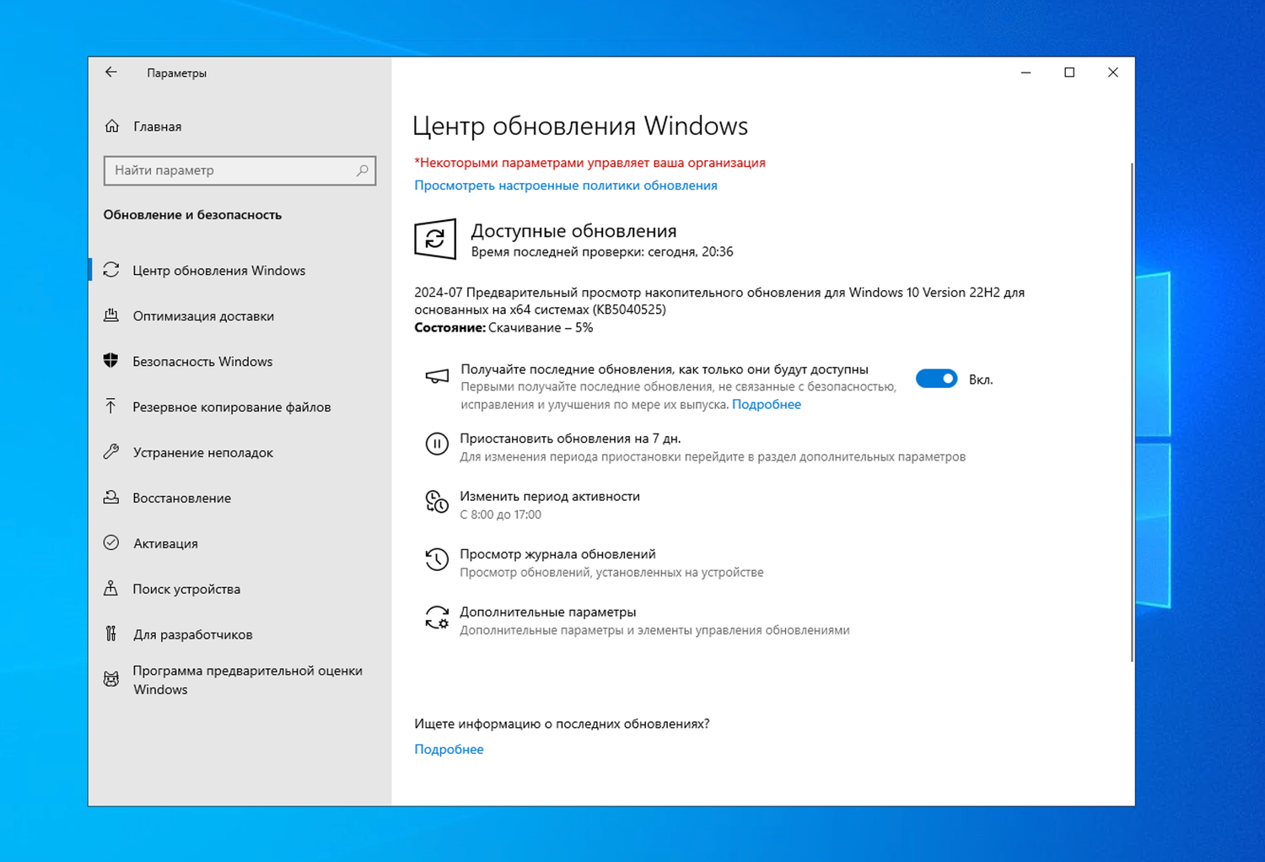Click the update name mentioning KB5040525

pyautogui.click(x=719, y=301)
